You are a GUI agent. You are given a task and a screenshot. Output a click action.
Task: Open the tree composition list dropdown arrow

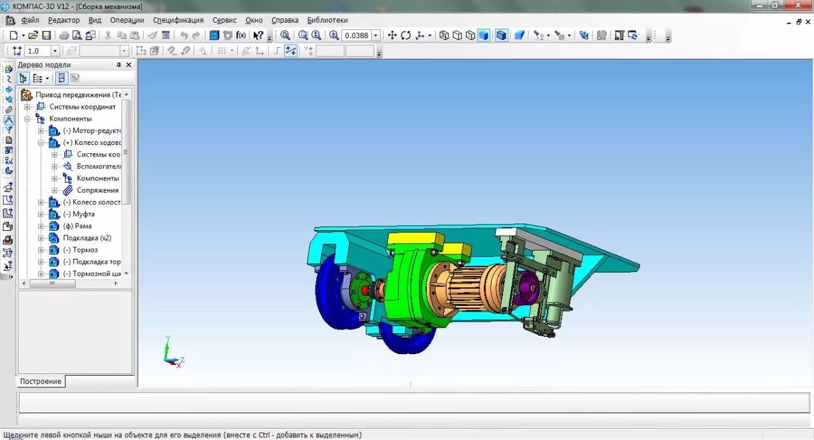(47, 79)
